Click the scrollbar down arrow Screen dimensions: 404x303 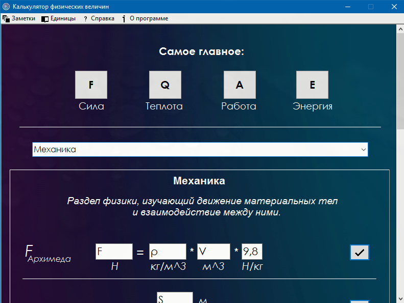tap(400, 299)
